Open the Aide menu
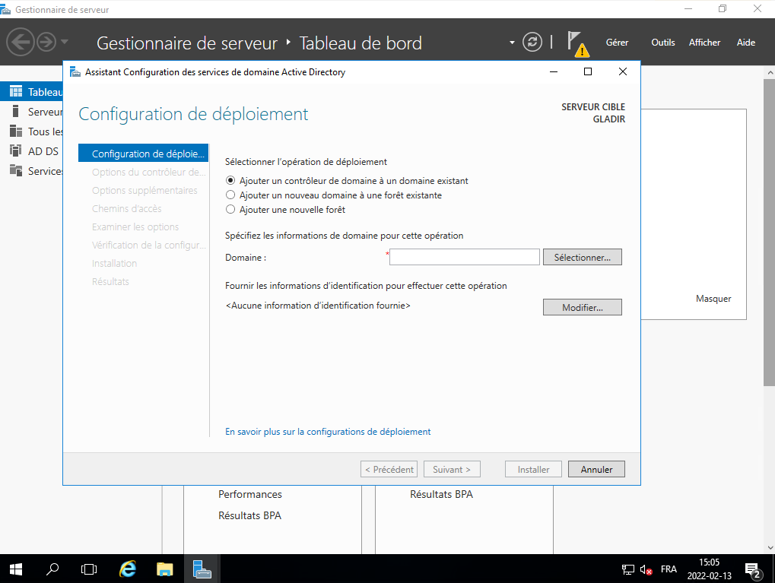Image resolution: width=775 pixels, height=583 pixels. click(x=746, y=43)
